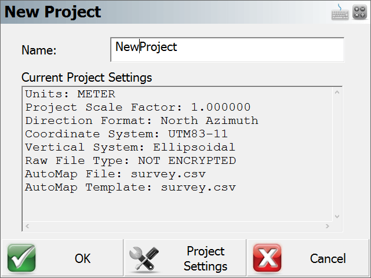Confirm the new project with OK
This screenshot has width=371, height=278.
click(63, 258)
